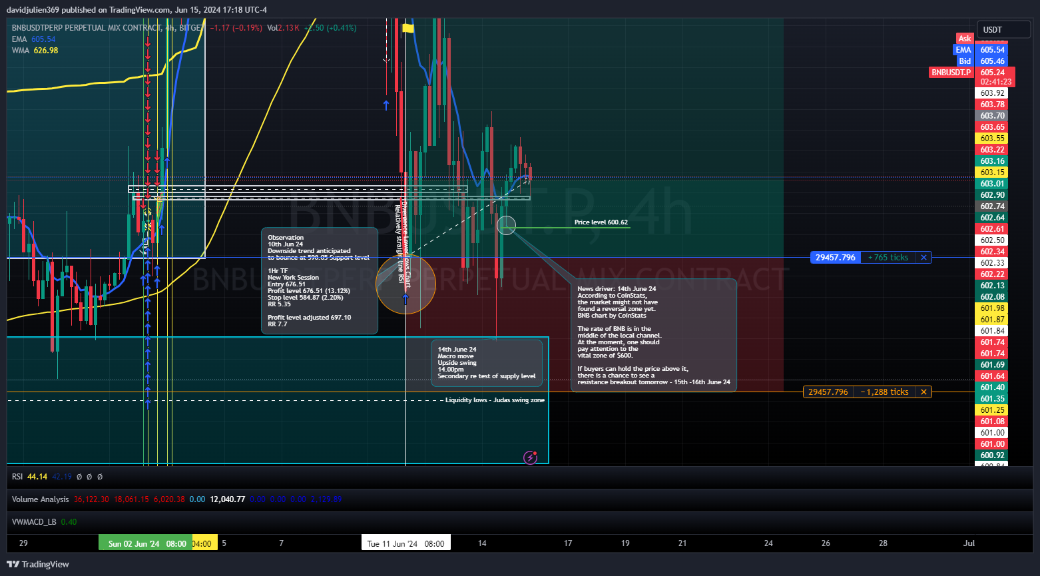
Task: Click the VWMACD_LB value 0.40
Action: point(69,522)
